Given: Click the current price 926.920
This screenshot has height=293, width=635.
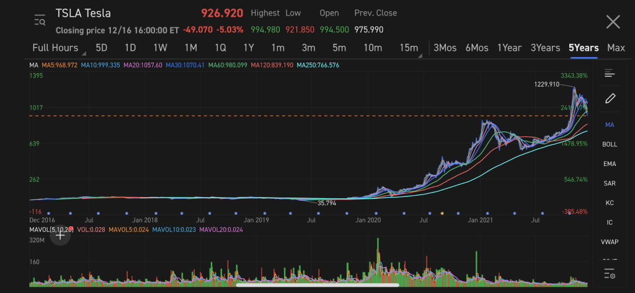Looking at the screenshot, I should [222, 13].
